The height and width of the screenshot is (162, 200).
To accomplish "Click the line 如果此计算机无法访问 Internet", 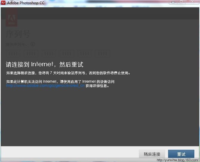I will point(60,81).
